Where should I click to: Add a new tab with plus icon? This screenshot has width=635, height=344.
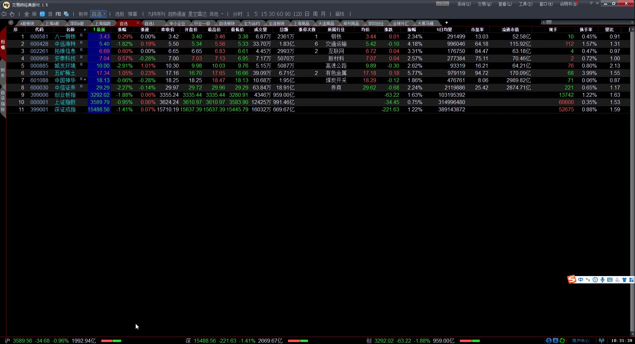[446, 23]
